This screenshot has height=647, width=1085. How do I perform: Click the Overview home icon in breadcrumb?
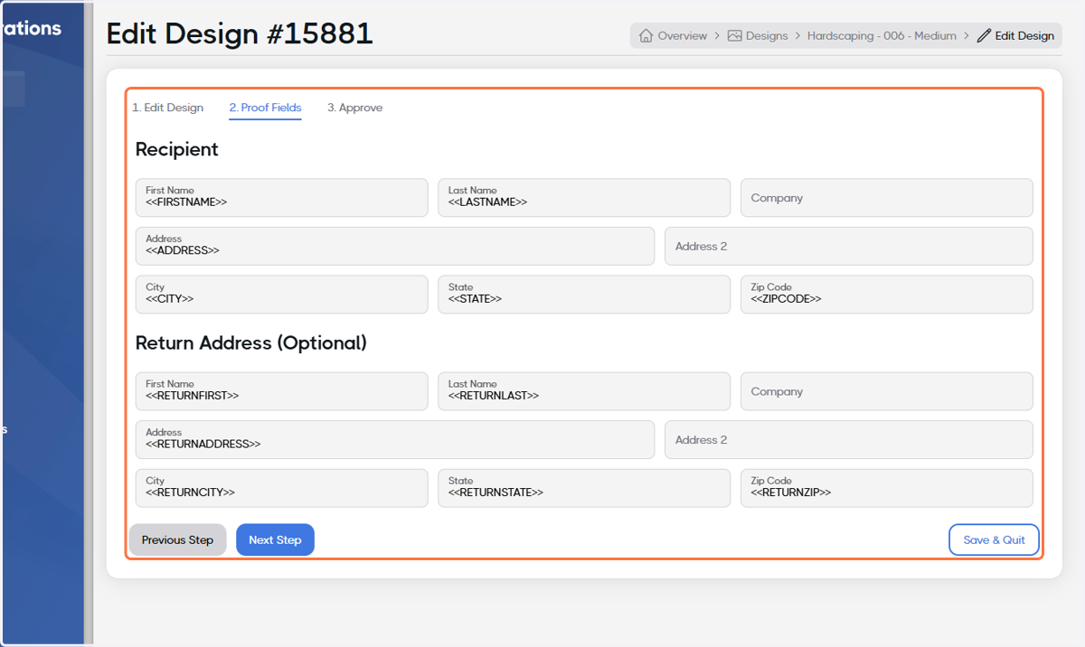pyautogui.click(x=646, y=36)
